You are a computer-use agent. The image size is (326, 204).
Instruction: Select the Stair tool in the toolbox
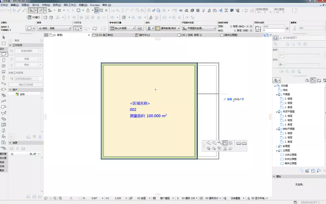coord(4,95)
